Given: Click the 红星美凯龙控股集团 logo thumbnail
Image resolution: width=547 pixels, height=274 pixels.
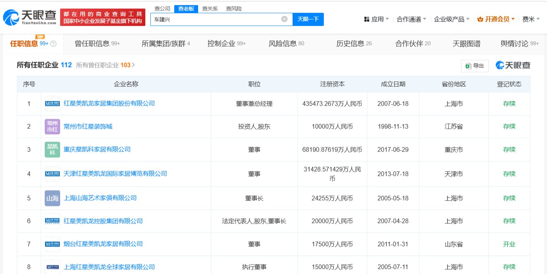Looking at the screenshot, I should (x=52, y=221).
